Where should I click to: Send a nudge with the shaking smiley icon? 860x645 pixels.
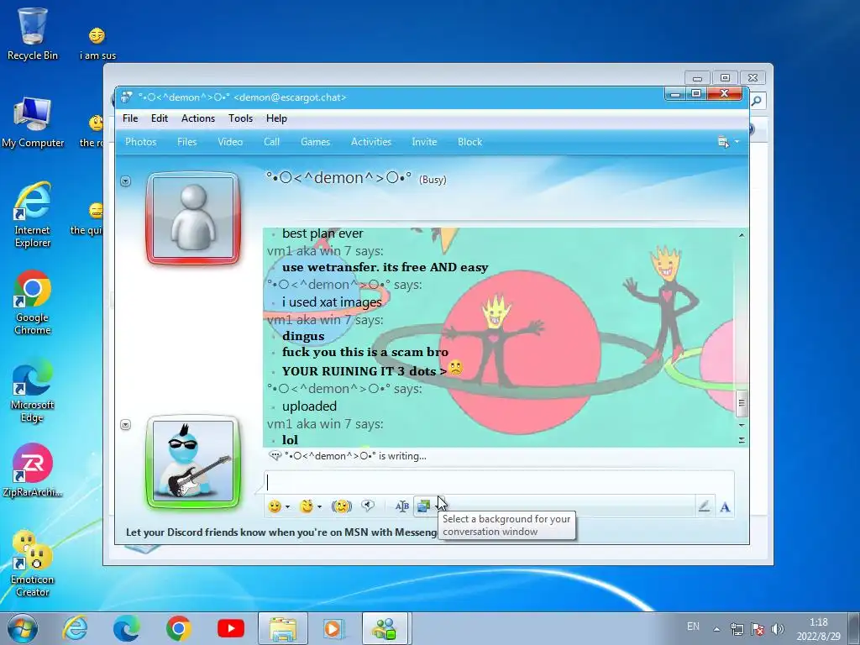point(342,506)
